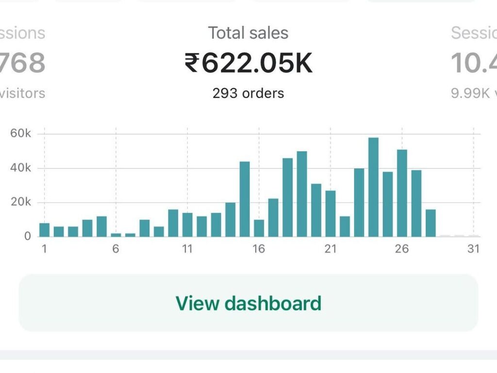The height and width of the screenshot is (373, 497).
Task: Tap the sales bar for day 15
Action: coord(245,199)
